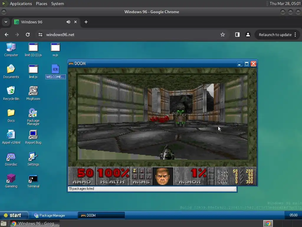The width and height of the screenshot is (302, 227).
Task: Open the Computer desktop icon
Action: coord(11,50)
